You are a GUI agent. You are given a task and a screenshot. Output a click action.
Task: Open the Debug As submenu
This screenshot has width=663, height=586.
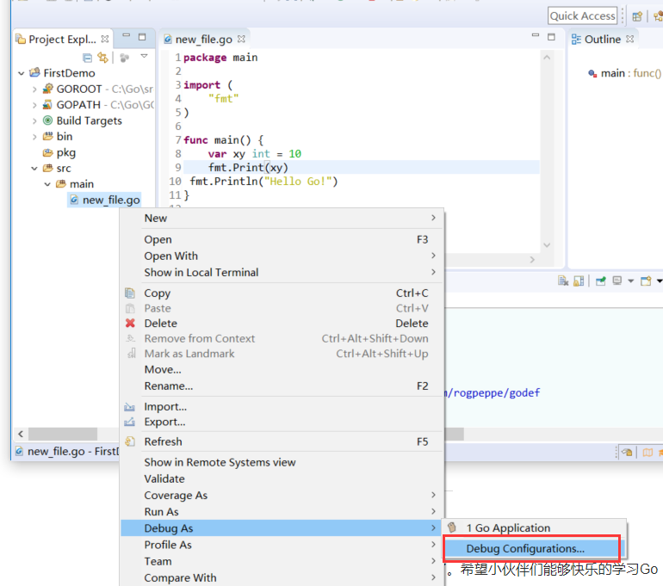coord(282,528)
